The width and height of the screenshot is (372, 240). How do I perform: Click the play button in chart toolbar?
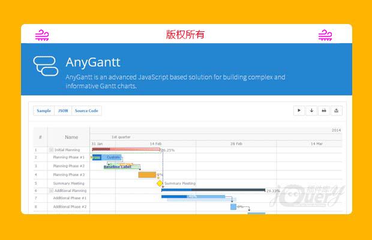(x=299, y=110)
